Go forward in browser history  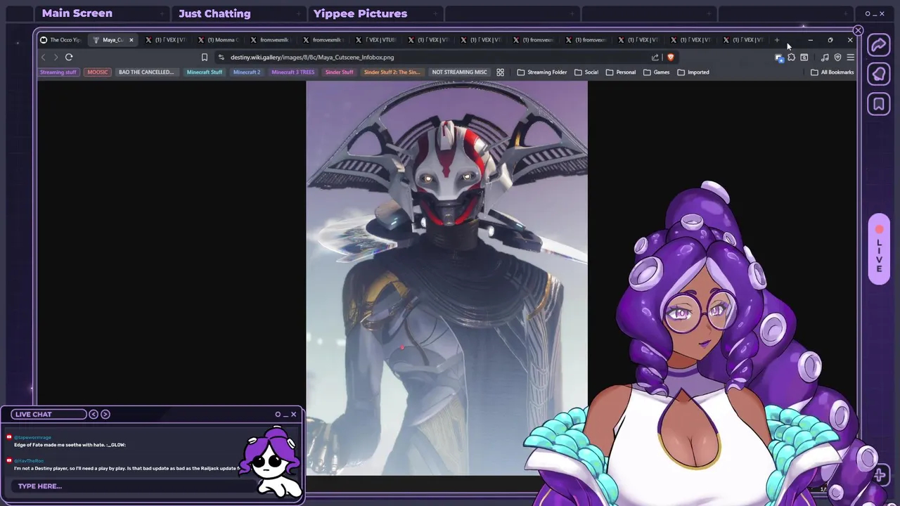(x=56, y=57)
